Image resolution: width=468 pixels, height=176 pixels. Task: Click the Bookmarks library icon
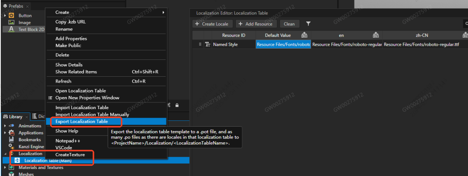(x=11, y=140)
